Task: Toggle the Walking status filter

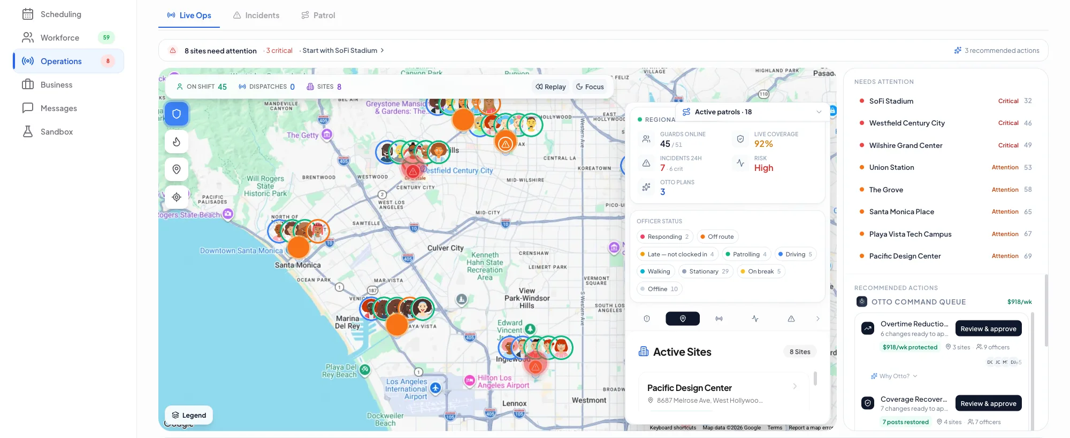Action: pos(655,271)
